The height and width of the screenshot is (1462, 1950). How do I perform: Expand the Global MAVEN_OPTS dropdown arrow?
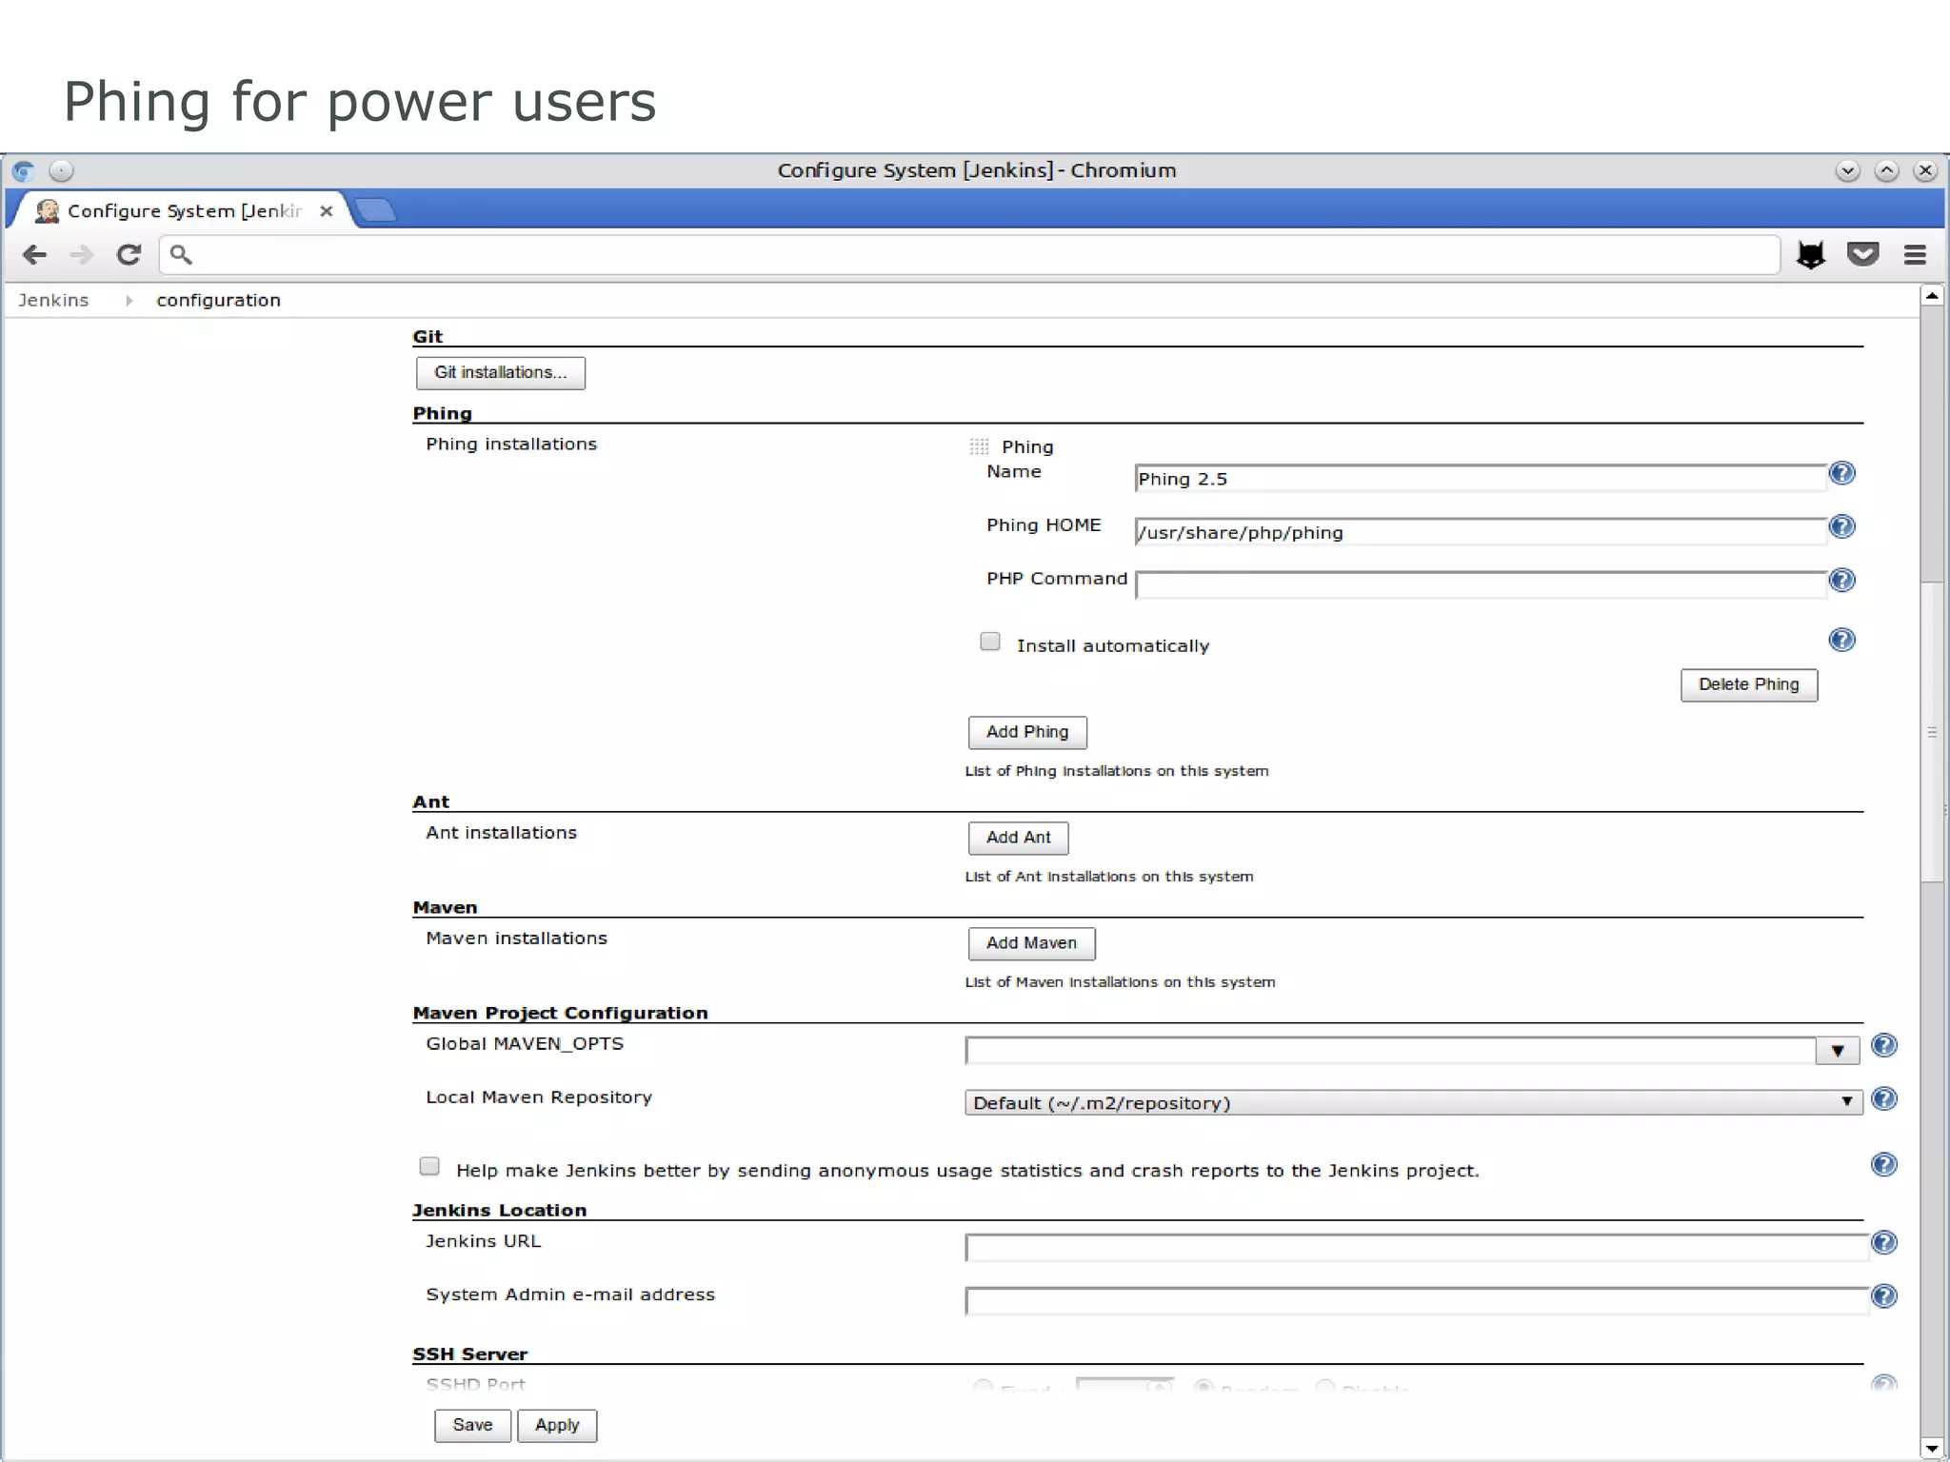click(1838, 1051)
